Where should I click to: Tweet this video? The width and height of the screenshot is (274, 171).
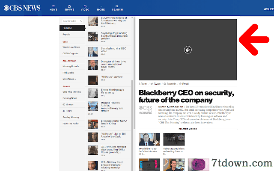[x=155, y=84]
